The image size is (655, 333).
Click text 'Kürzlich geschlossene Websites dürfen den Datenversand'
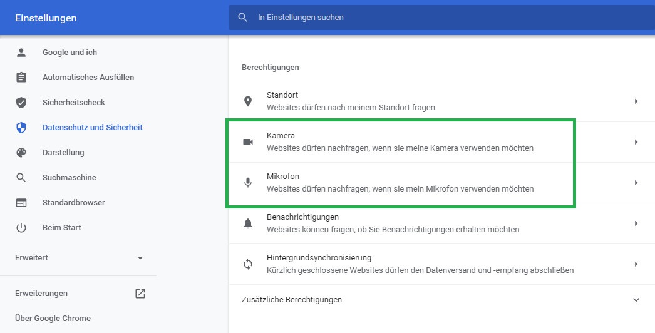click(420, 270)
